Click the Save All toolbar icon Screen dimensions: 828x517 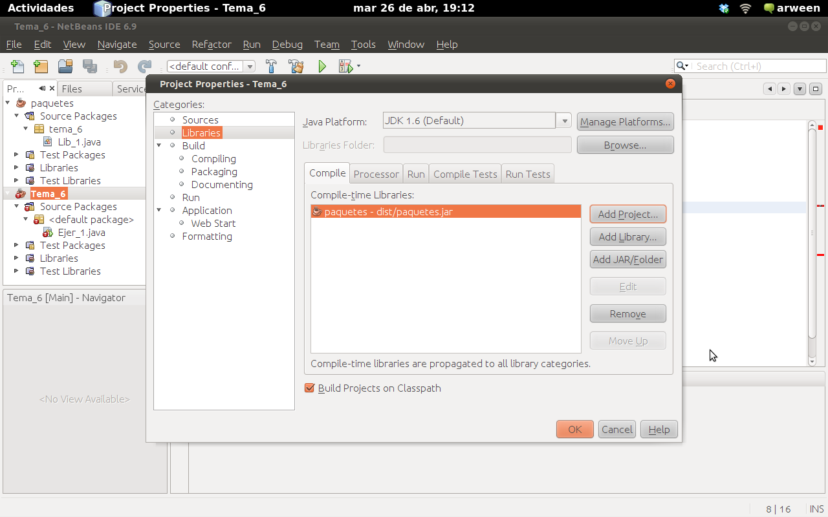(x=90, y=66)
